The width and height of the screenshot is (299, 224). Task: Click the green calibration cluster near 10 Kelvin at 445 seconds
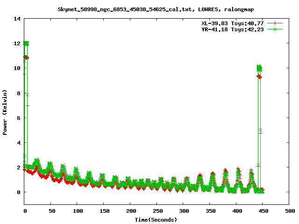pyautogui.click(x=259, y=68)
